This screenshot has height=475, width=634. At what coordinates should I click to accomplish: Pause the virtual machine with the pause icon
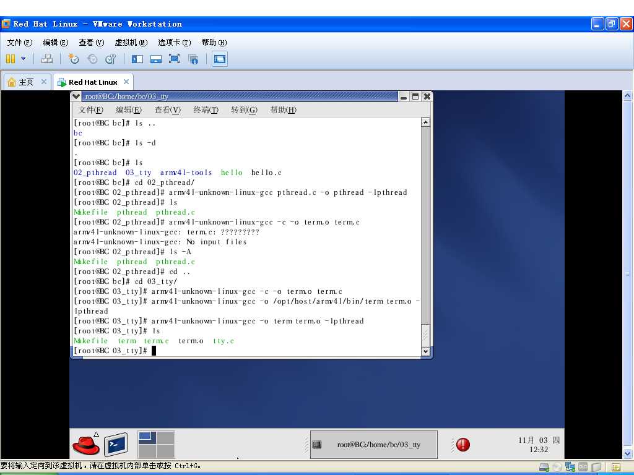(11, 59)
